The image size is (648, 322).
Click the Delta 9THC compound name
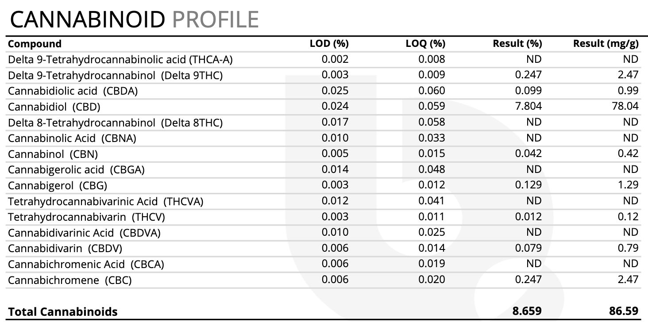[x=115, y=76]
